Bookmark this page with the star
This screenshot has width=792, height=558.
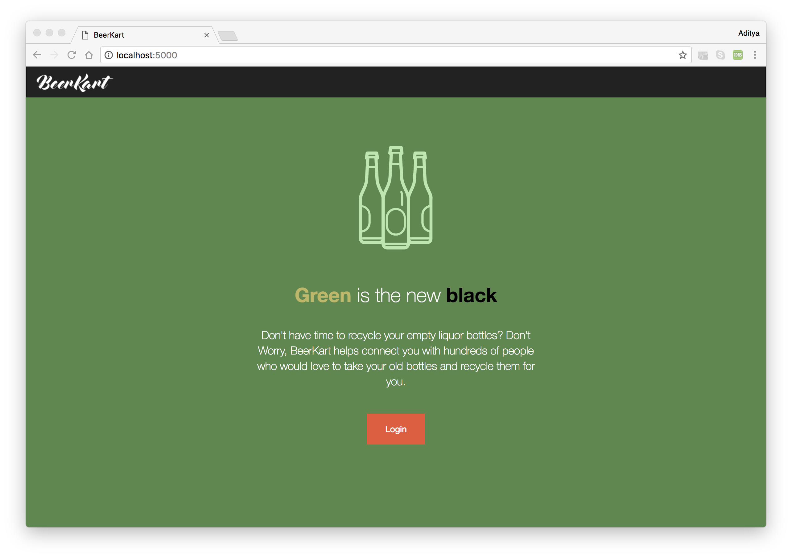[x=682, y=55]
